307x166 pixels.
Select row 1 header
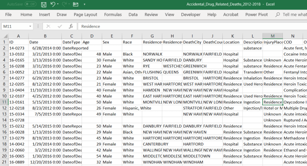(4, 42)
